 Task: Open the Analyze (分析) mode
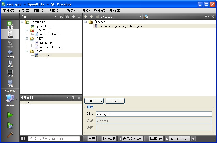[10, 73]
